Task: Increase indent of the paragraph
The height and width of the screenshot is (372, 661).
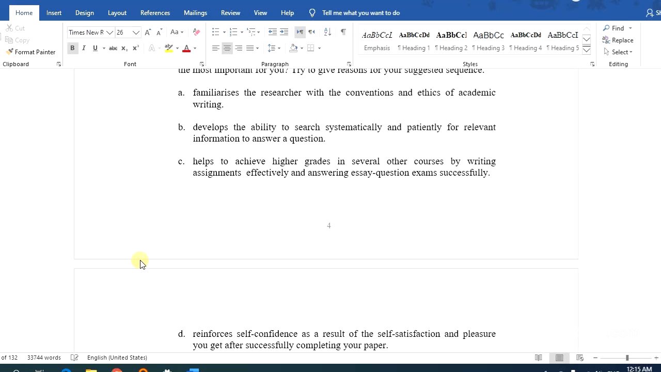Action: click(x=284, y=32)
